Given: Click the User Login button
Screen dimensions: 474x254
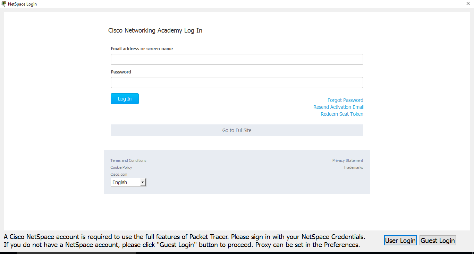Looking at the screenshot, I should coord(400,240).
